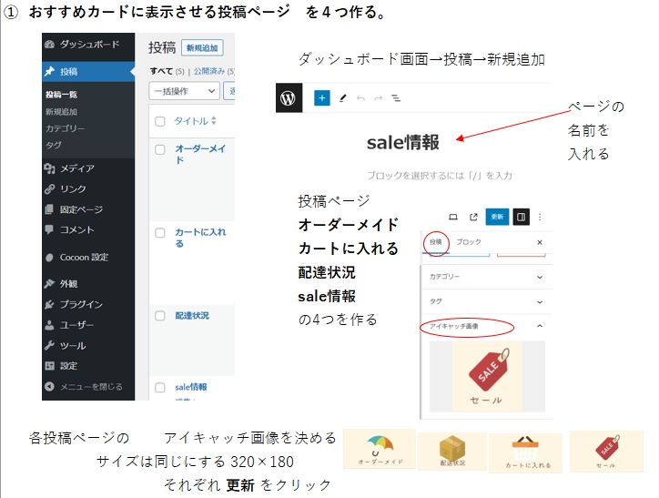Viewport: 659px width, 498px height.
Task: Click the 新規追加 button next to 投稿
Action: tap(202, 48)
